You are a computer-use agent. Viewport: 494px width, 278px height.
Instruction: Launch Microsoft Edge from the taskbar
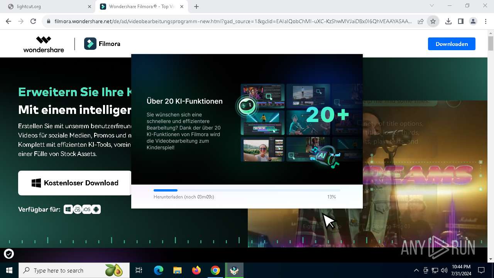[x=159, y=270]
